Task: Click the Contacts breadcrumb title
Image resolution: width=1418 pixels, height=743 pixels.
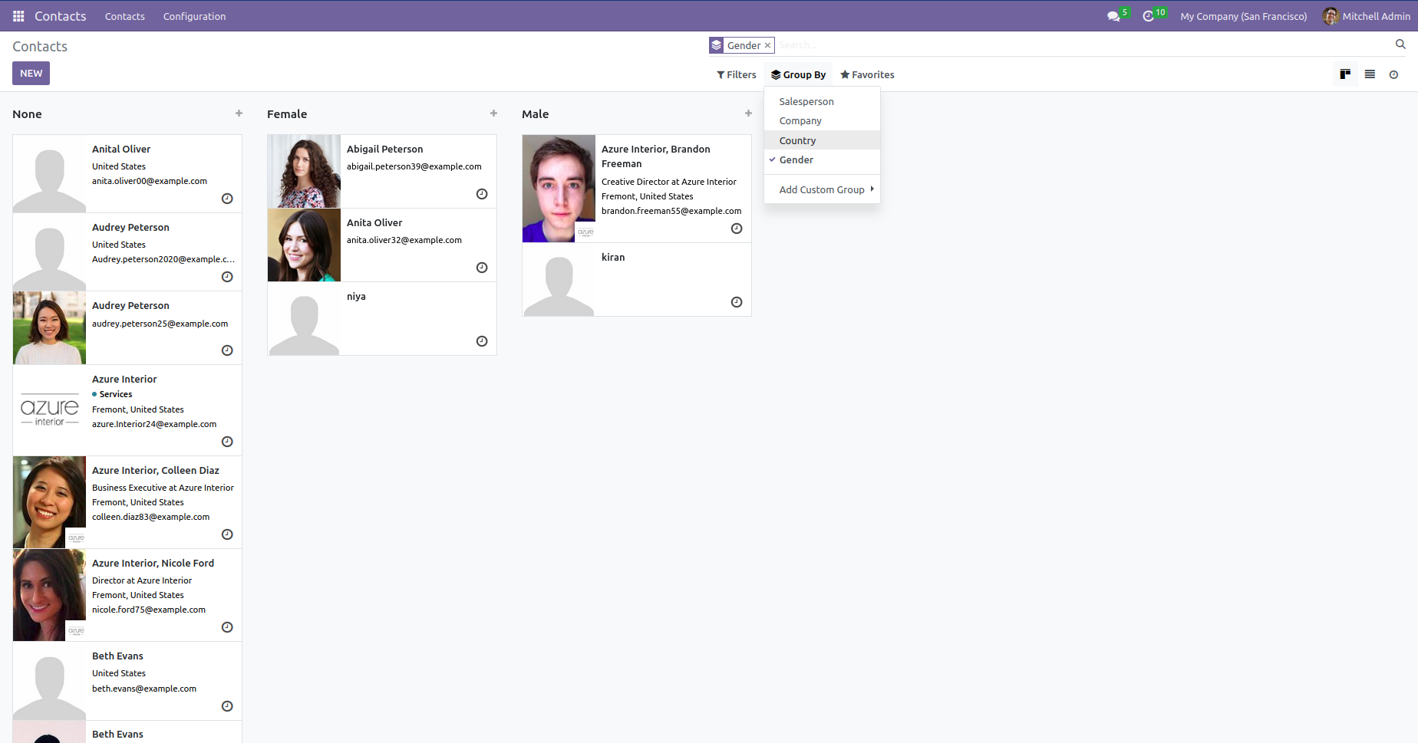Action: [x=40, y=47]
